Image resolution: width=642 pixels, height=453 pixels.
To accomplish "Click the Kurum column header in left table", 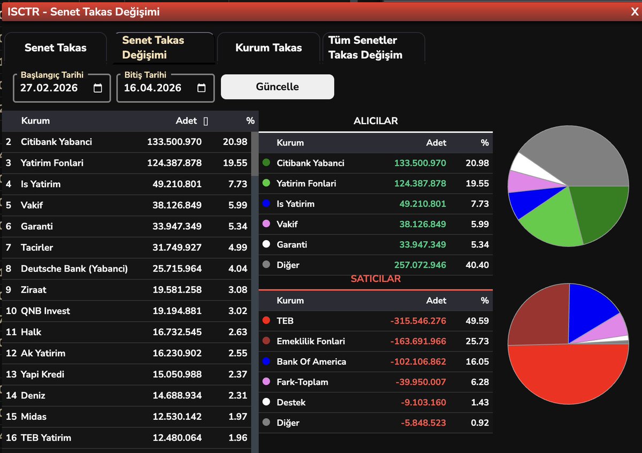I will coord(35,121).
